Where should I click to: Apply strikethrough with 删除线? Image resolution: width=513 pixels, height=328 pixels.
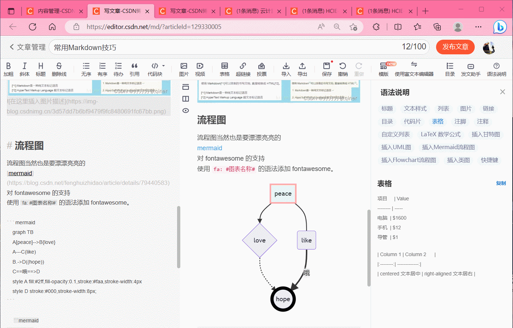click(x=59, y=69)
